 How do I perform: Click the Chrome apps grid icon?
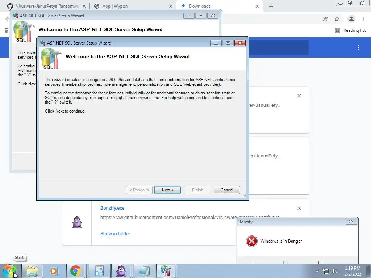click(x=7, y=30)
